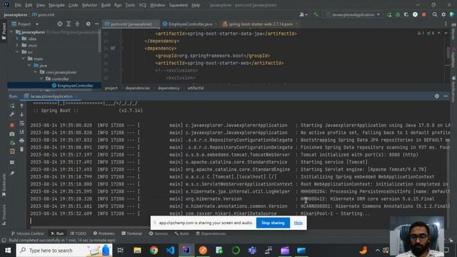The image size is (457, 257).
Task: Open the File menu
Action: 18,5
